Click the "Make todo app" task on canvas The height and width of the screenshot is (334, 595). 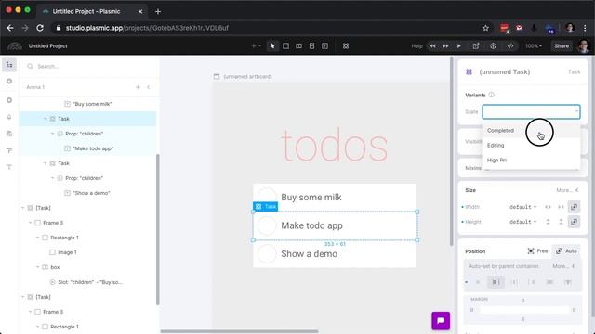point(335,225)
